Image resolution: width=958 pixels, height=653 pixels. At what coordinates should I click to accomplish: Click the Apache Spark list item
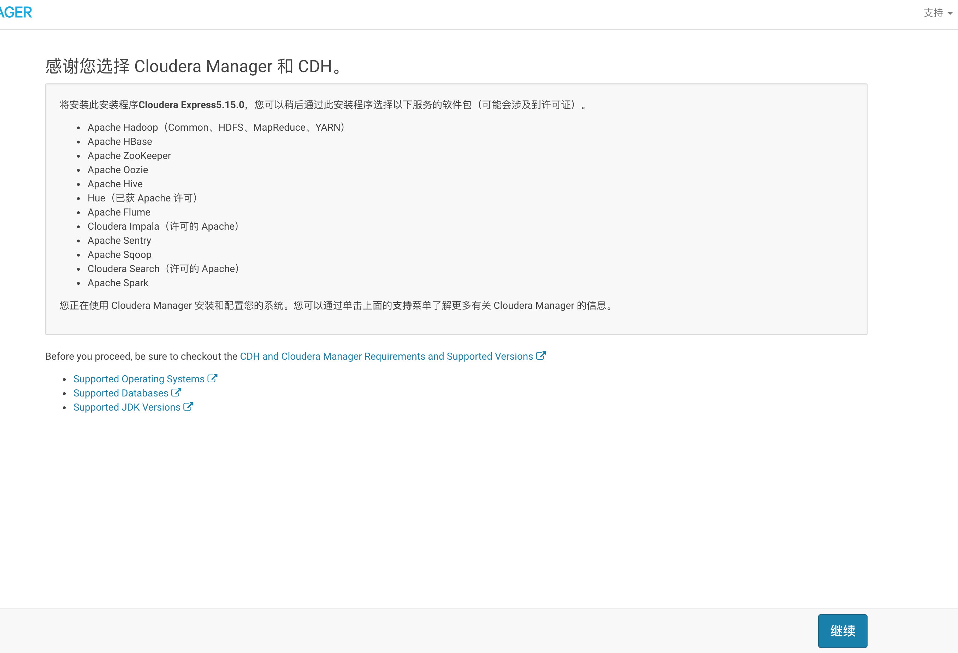118,283
